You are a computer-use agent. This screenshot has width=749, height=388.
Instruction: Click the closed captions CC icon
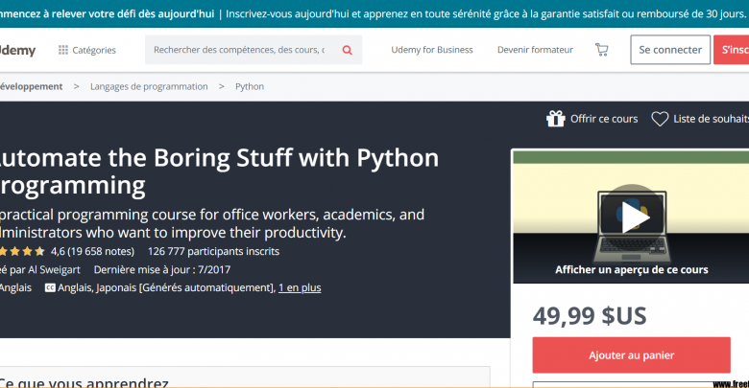pyautogui.click(x=50, y=288)
